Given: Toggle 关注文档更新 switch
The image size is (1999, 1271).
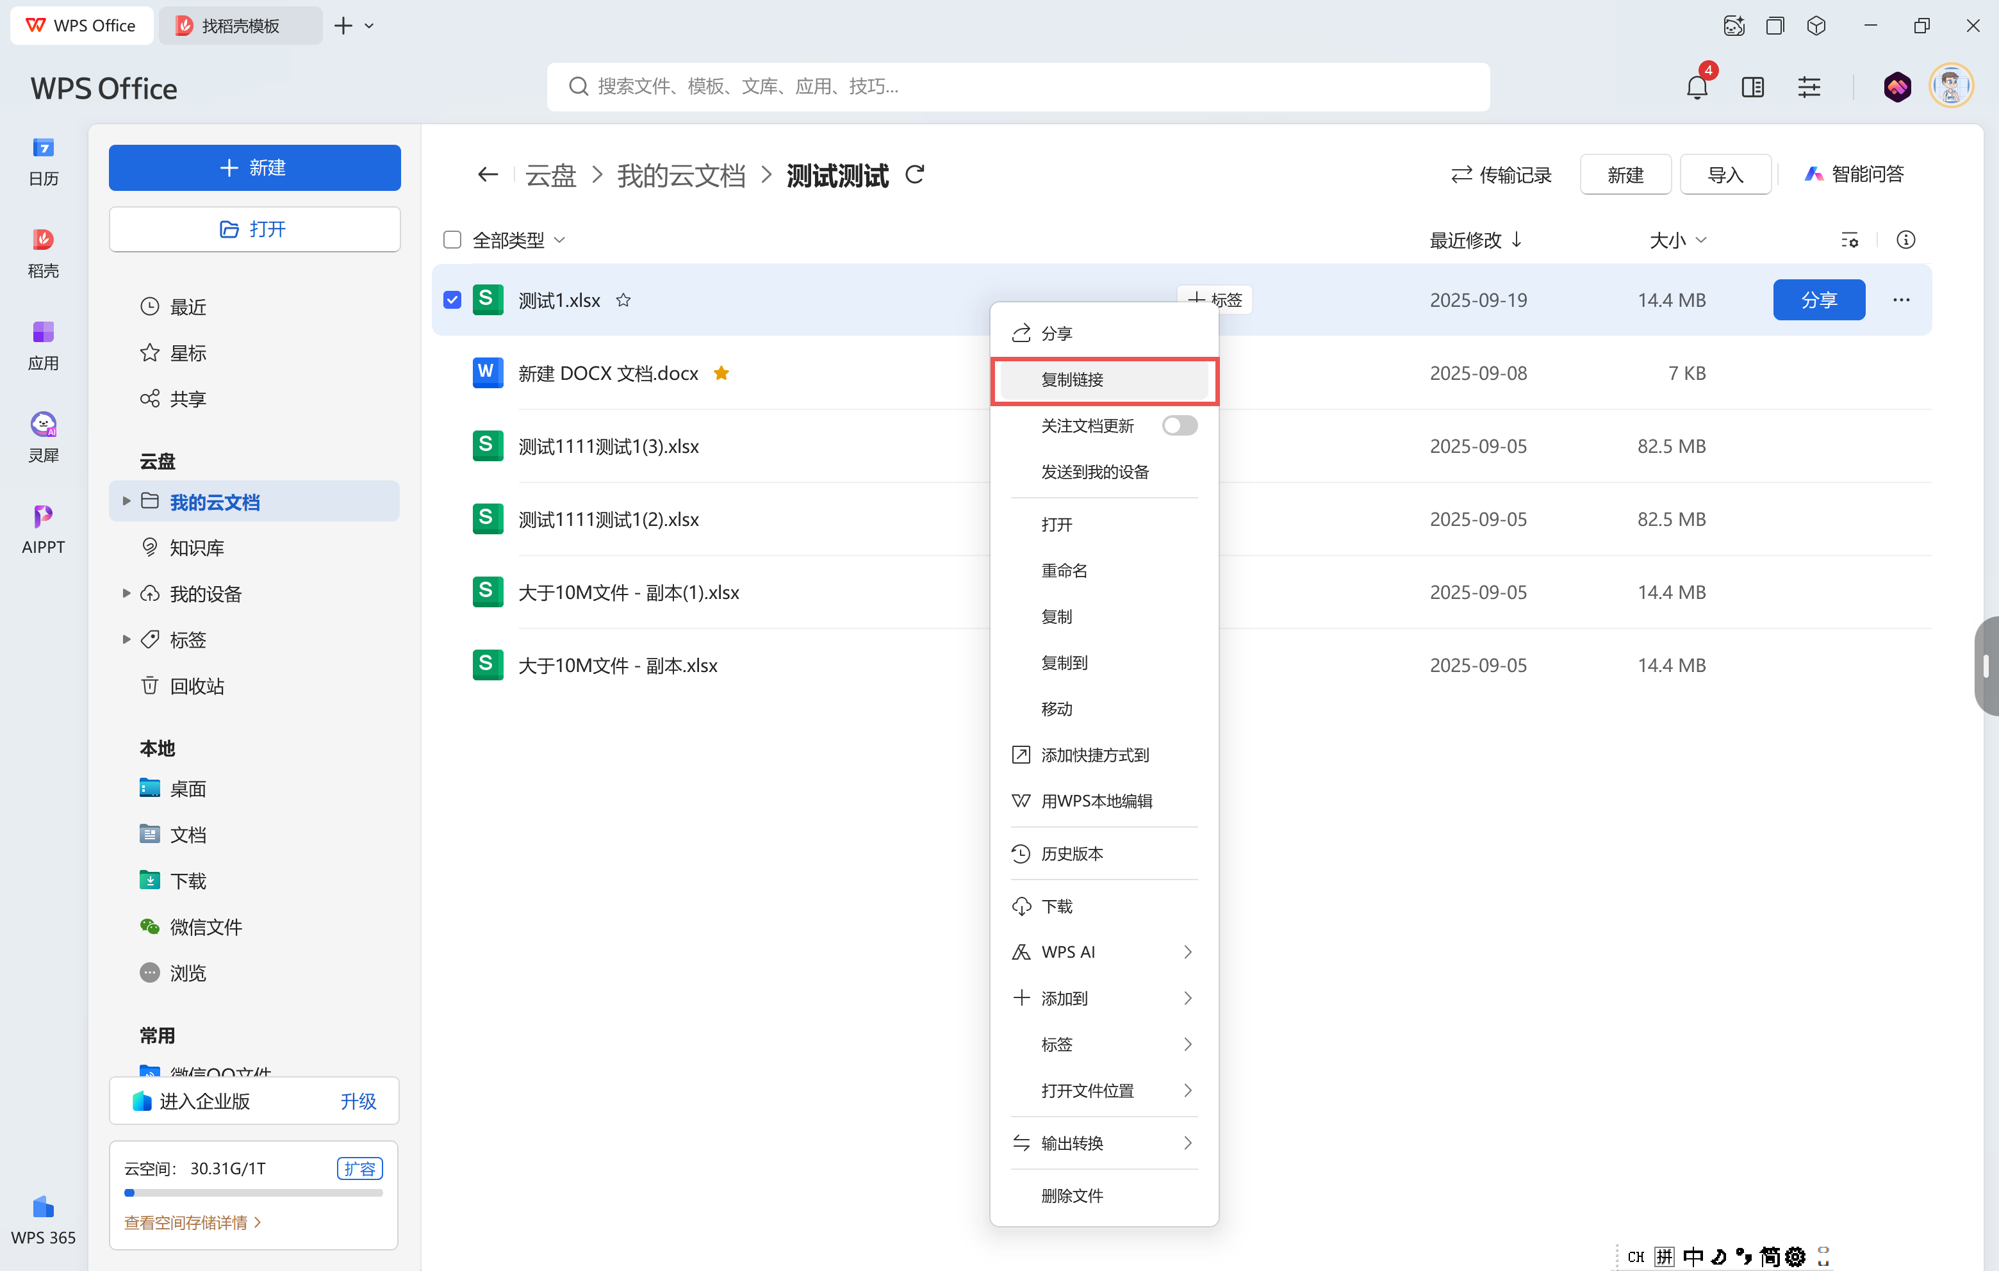Looking at the screenshot, I should click(1179, 426).
